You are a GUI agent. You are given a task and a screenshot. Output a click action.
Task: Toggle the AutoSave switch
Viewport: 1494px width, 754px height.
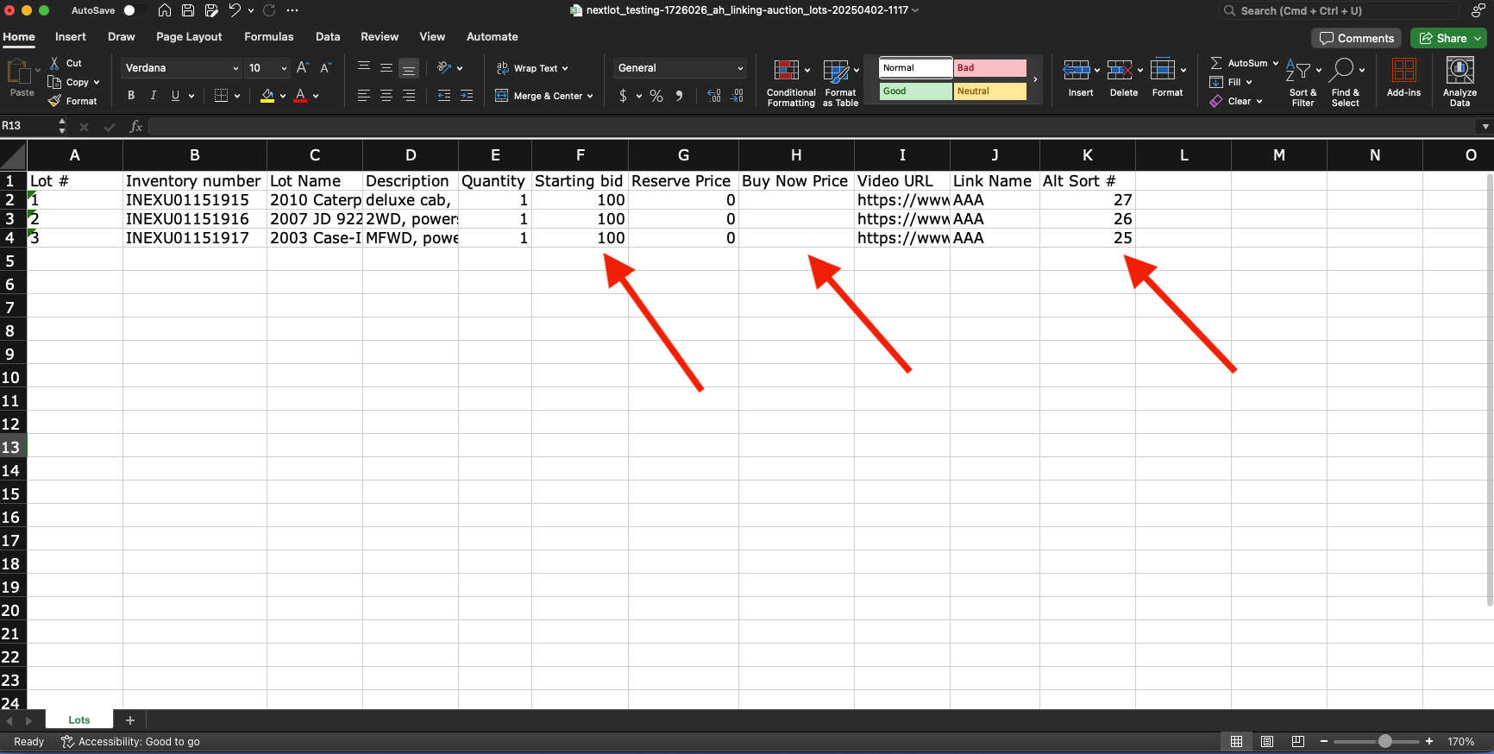tap(129, 10)
